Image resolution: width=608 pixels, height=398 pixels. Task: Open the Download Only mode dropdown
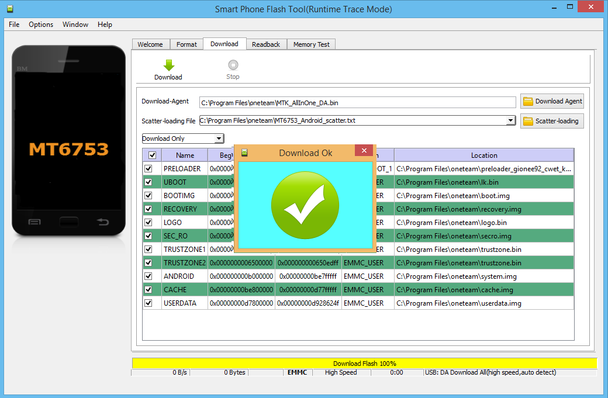point(219,139)
